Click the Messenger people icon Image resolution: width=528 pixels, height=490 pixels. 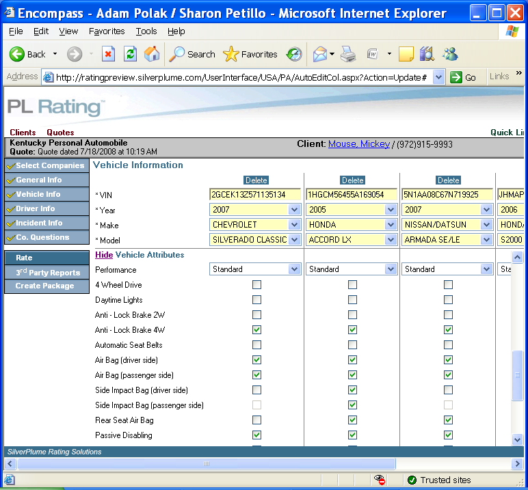tap(450, 54)
